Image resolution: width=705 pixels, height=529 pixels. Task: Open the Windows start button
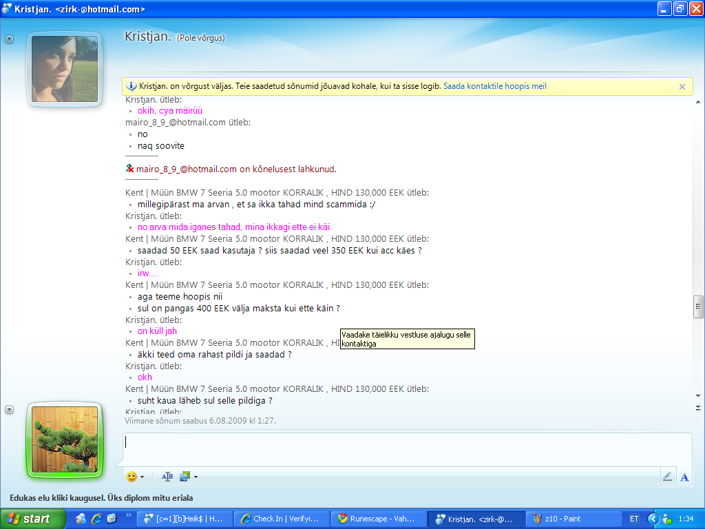(30, 519)
